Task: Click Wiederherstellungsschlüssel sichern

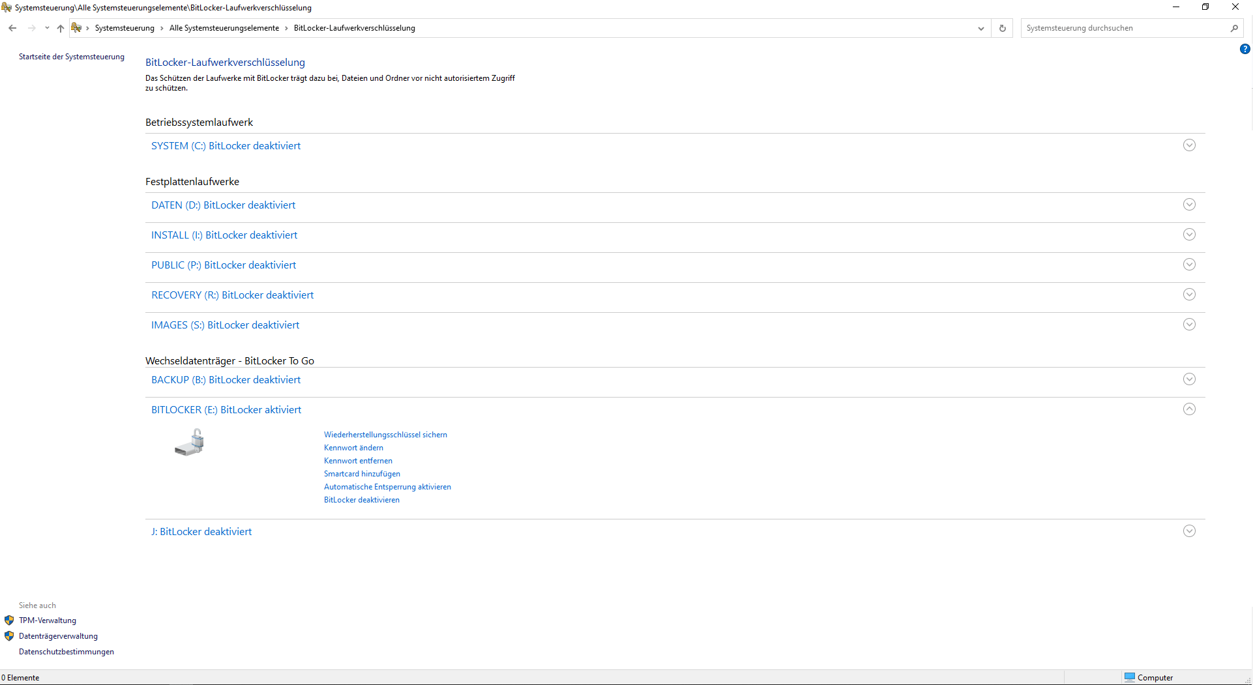Action: click(385, 435)
